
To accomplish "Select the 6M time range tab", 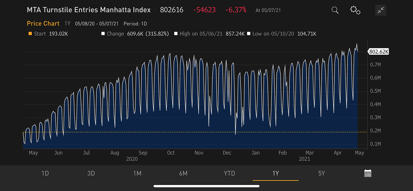I will [x=183, y=173].
